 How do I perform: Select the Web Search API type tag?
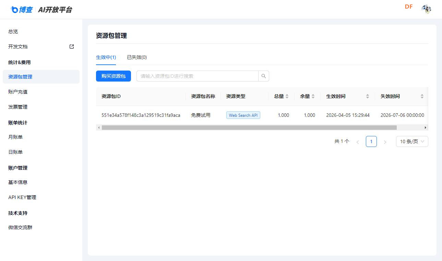243,115
